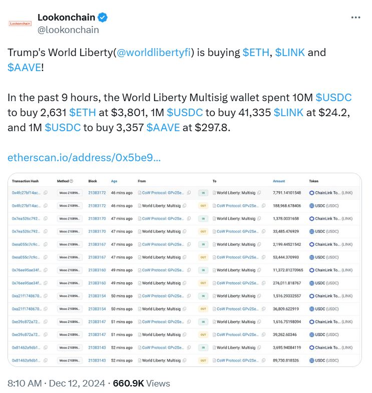Click the @lookonchain handle
The width and height of the screenshot is (372, 393).
click(x=68, y=30)
